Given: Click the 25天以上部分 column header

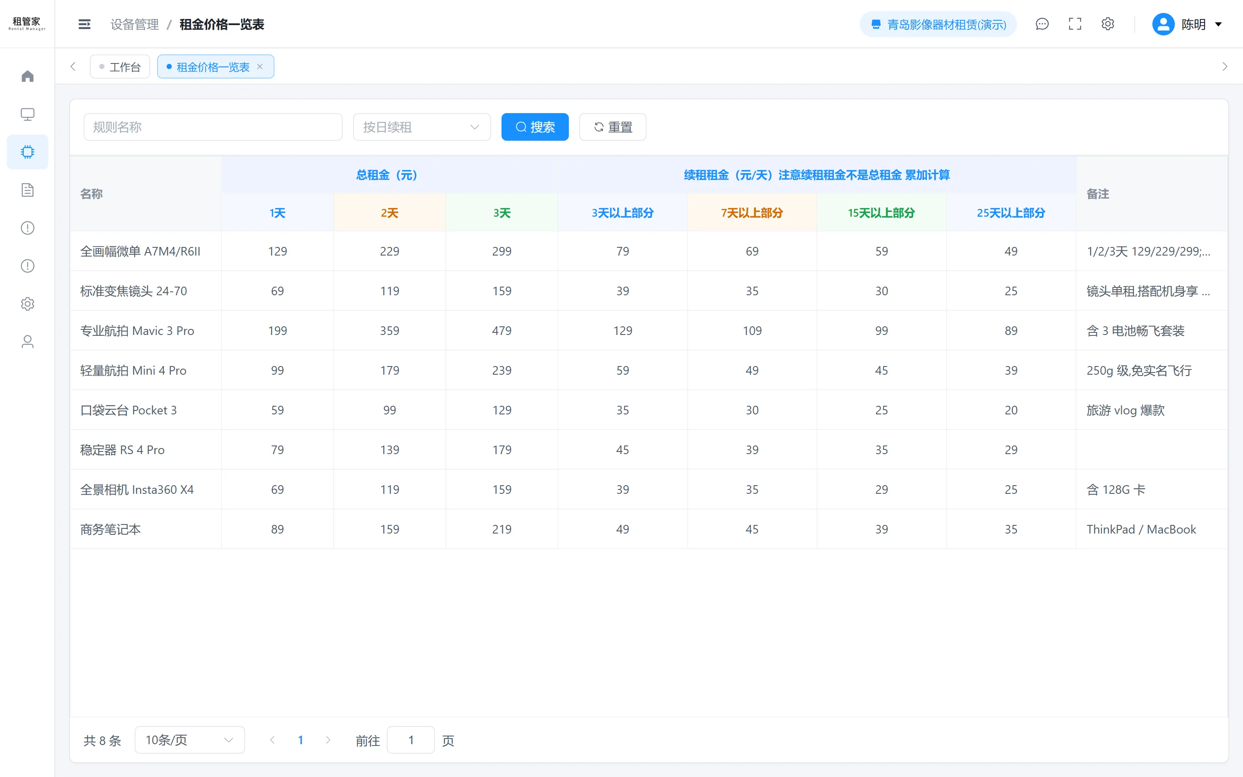Looking at the screenshot, I should coord(1011,213).
